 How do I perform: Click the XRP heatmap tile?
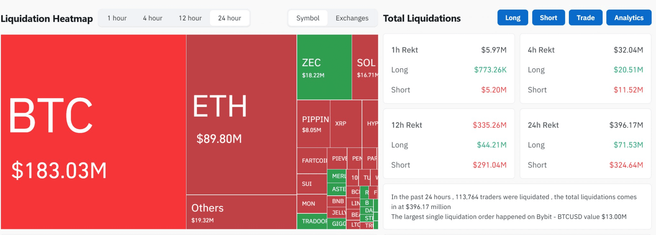coord(346,124)
